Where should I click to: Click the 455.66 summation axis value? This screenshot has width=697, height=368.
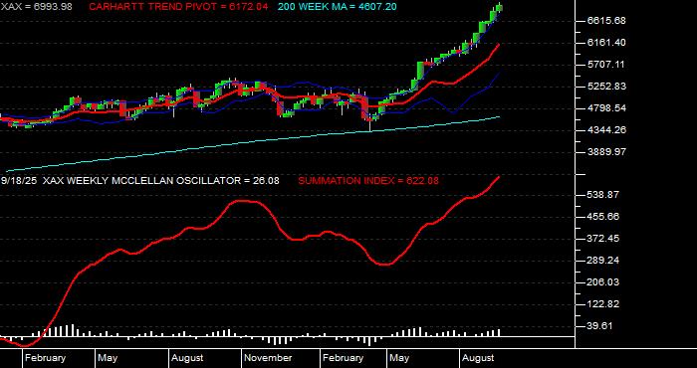(603, 217)
